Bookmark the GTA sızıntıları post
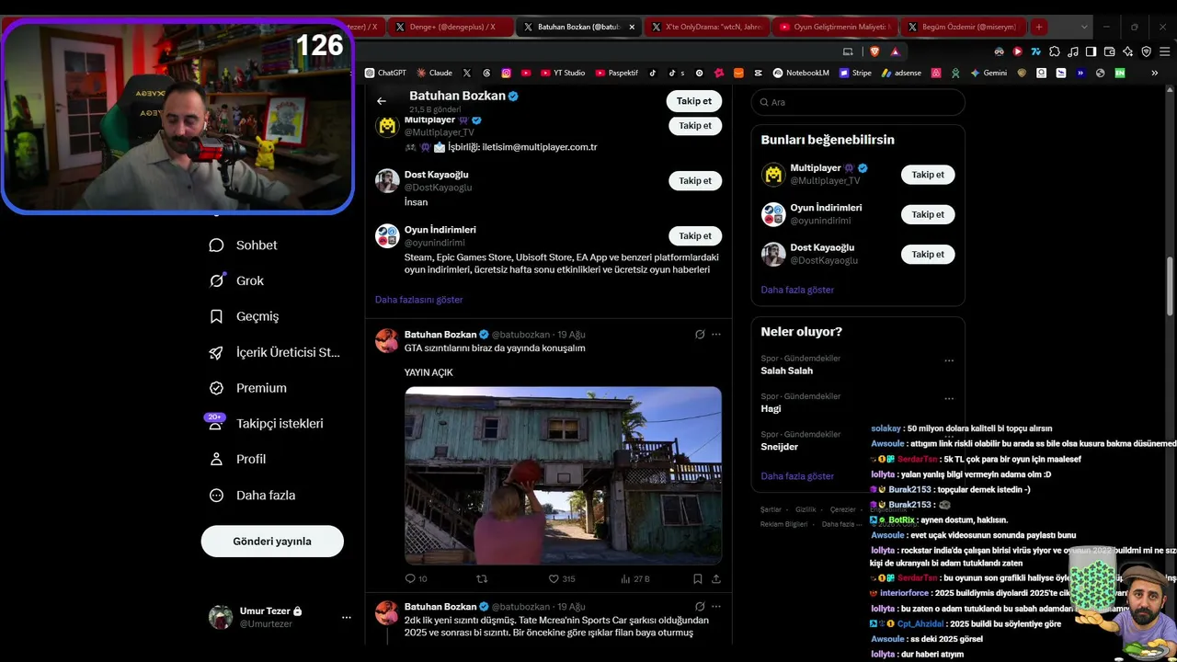1177x662 pixels. click(x=697, y=578)
